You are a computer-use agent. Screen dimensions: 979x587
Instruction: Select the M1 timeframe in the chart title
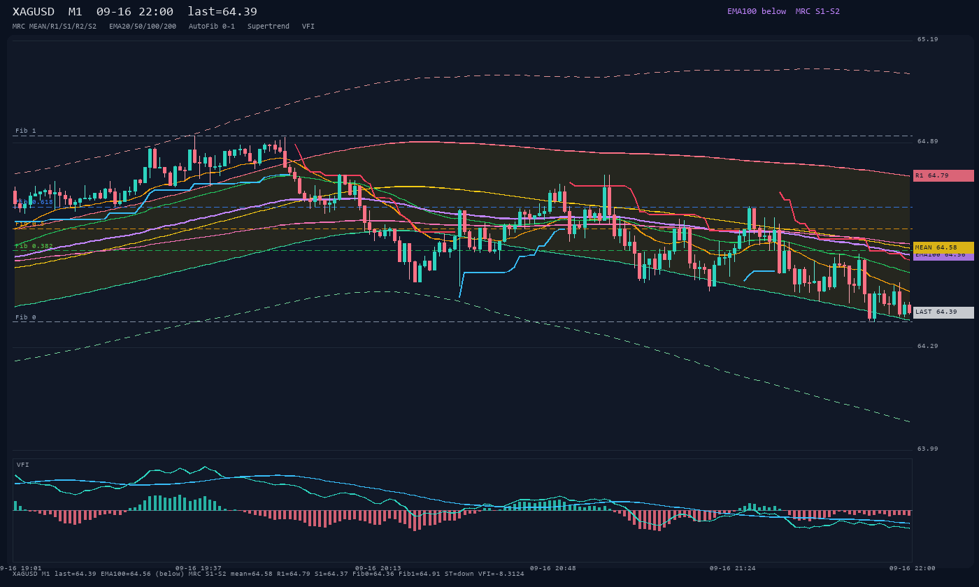[x=76, y=12]
